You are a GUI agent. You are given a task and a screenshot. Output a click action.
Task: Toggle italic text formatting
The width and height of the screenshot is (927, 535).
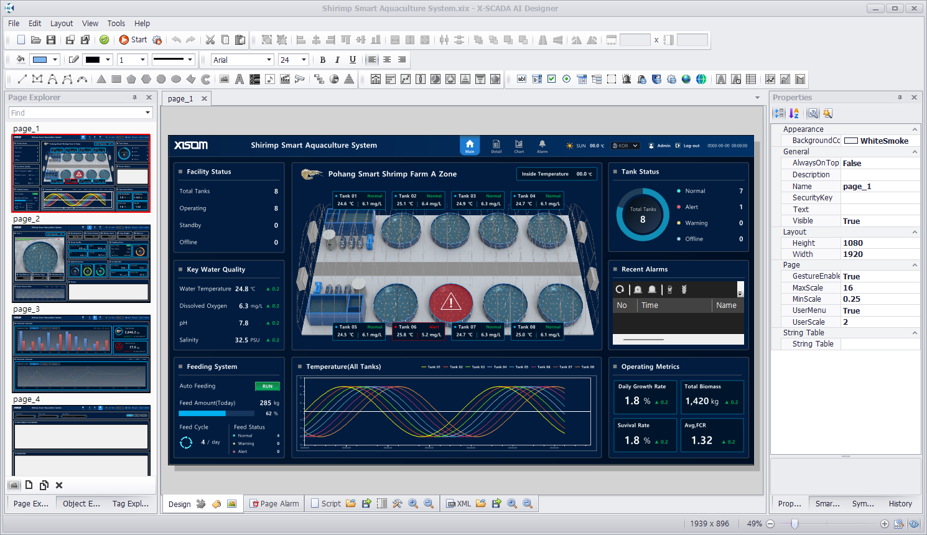click(x=337, y=60)
